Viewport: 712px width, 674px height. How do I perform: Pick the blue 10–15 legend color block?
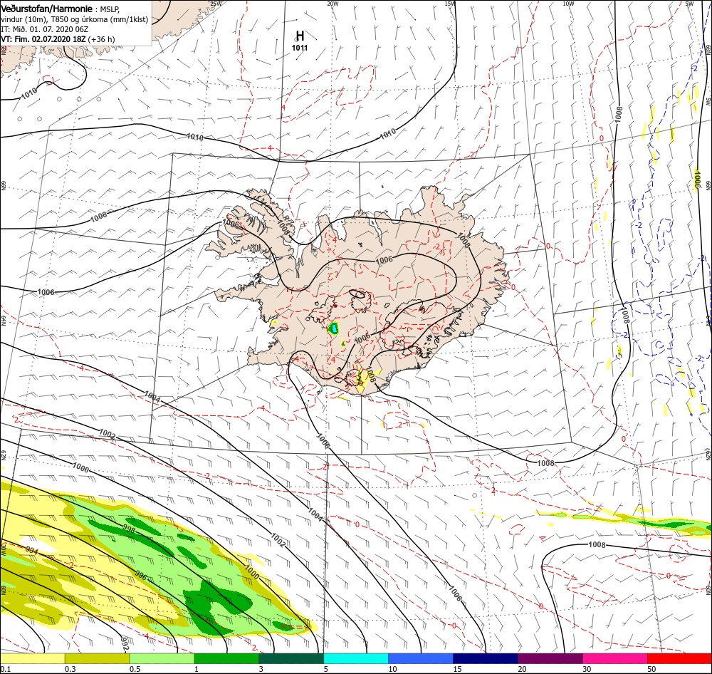click(421, 658)
